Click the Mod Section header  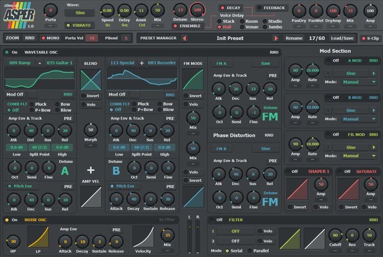click(x=335, y=51)
